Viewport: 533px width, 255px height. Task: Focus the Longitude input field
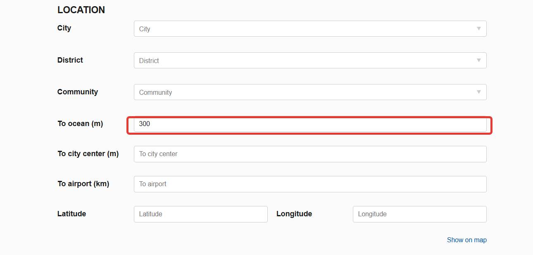[419, 214]
